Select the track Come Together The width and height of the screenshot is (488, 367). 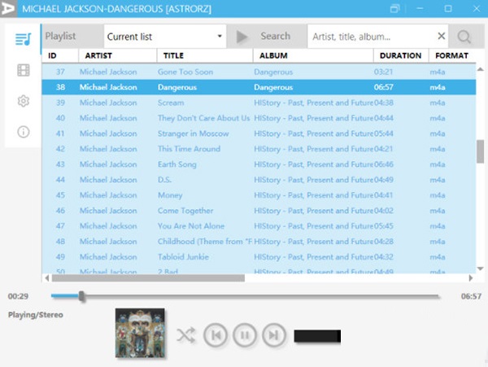click(185, 211)
